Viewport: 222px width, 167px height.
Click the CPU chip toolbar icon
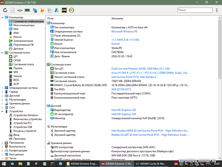(x=20, y=10)
